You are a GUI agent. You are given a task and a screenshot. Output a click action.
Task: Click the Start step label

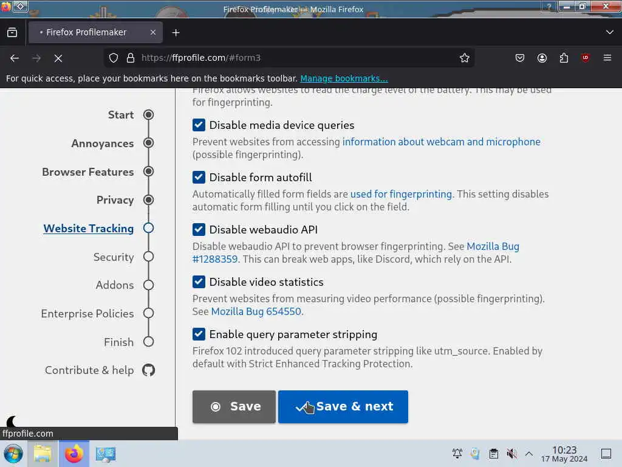(x=121, y=115)
